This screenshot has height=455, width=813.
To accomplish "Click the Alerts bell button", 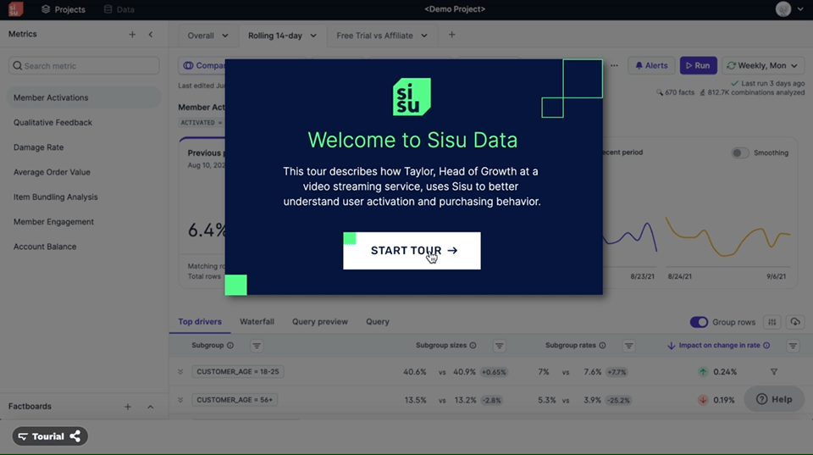I will tap(651, 65).
